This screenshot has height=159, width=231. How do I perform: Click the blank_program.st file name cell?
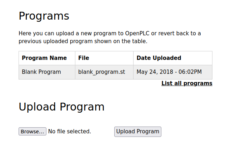[x=102, y=72]
